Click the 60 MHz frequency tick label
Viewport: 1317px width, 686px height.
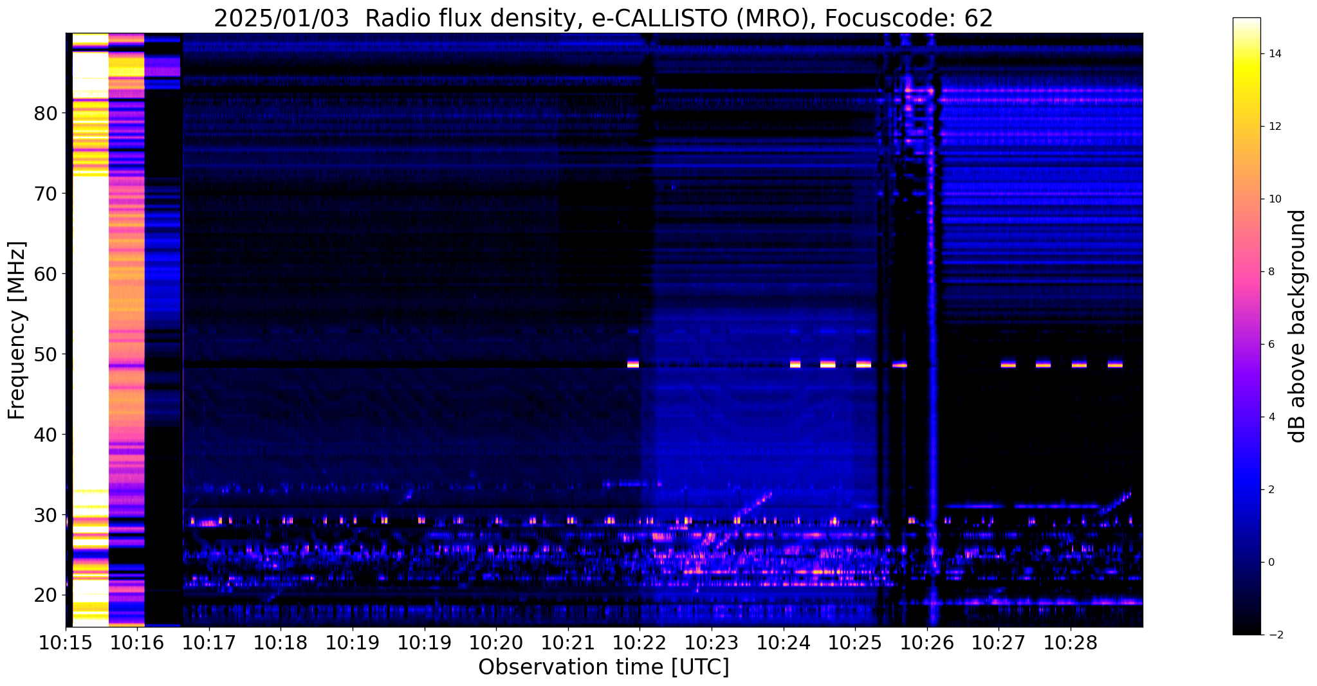click(45, 274)
